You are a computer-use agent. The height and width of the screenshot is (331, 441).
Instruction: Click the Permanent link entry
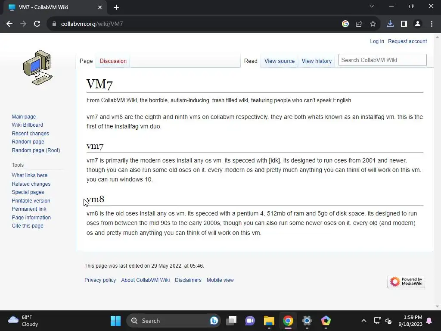tap(29, 209)
